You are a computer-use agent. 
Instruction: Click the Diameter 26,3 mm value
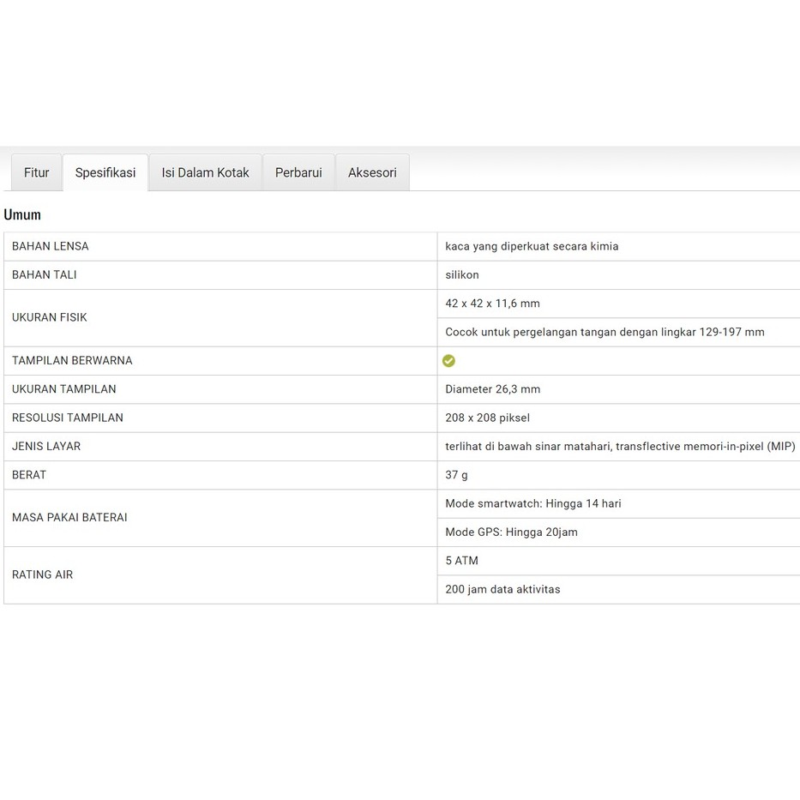(492, 389)
